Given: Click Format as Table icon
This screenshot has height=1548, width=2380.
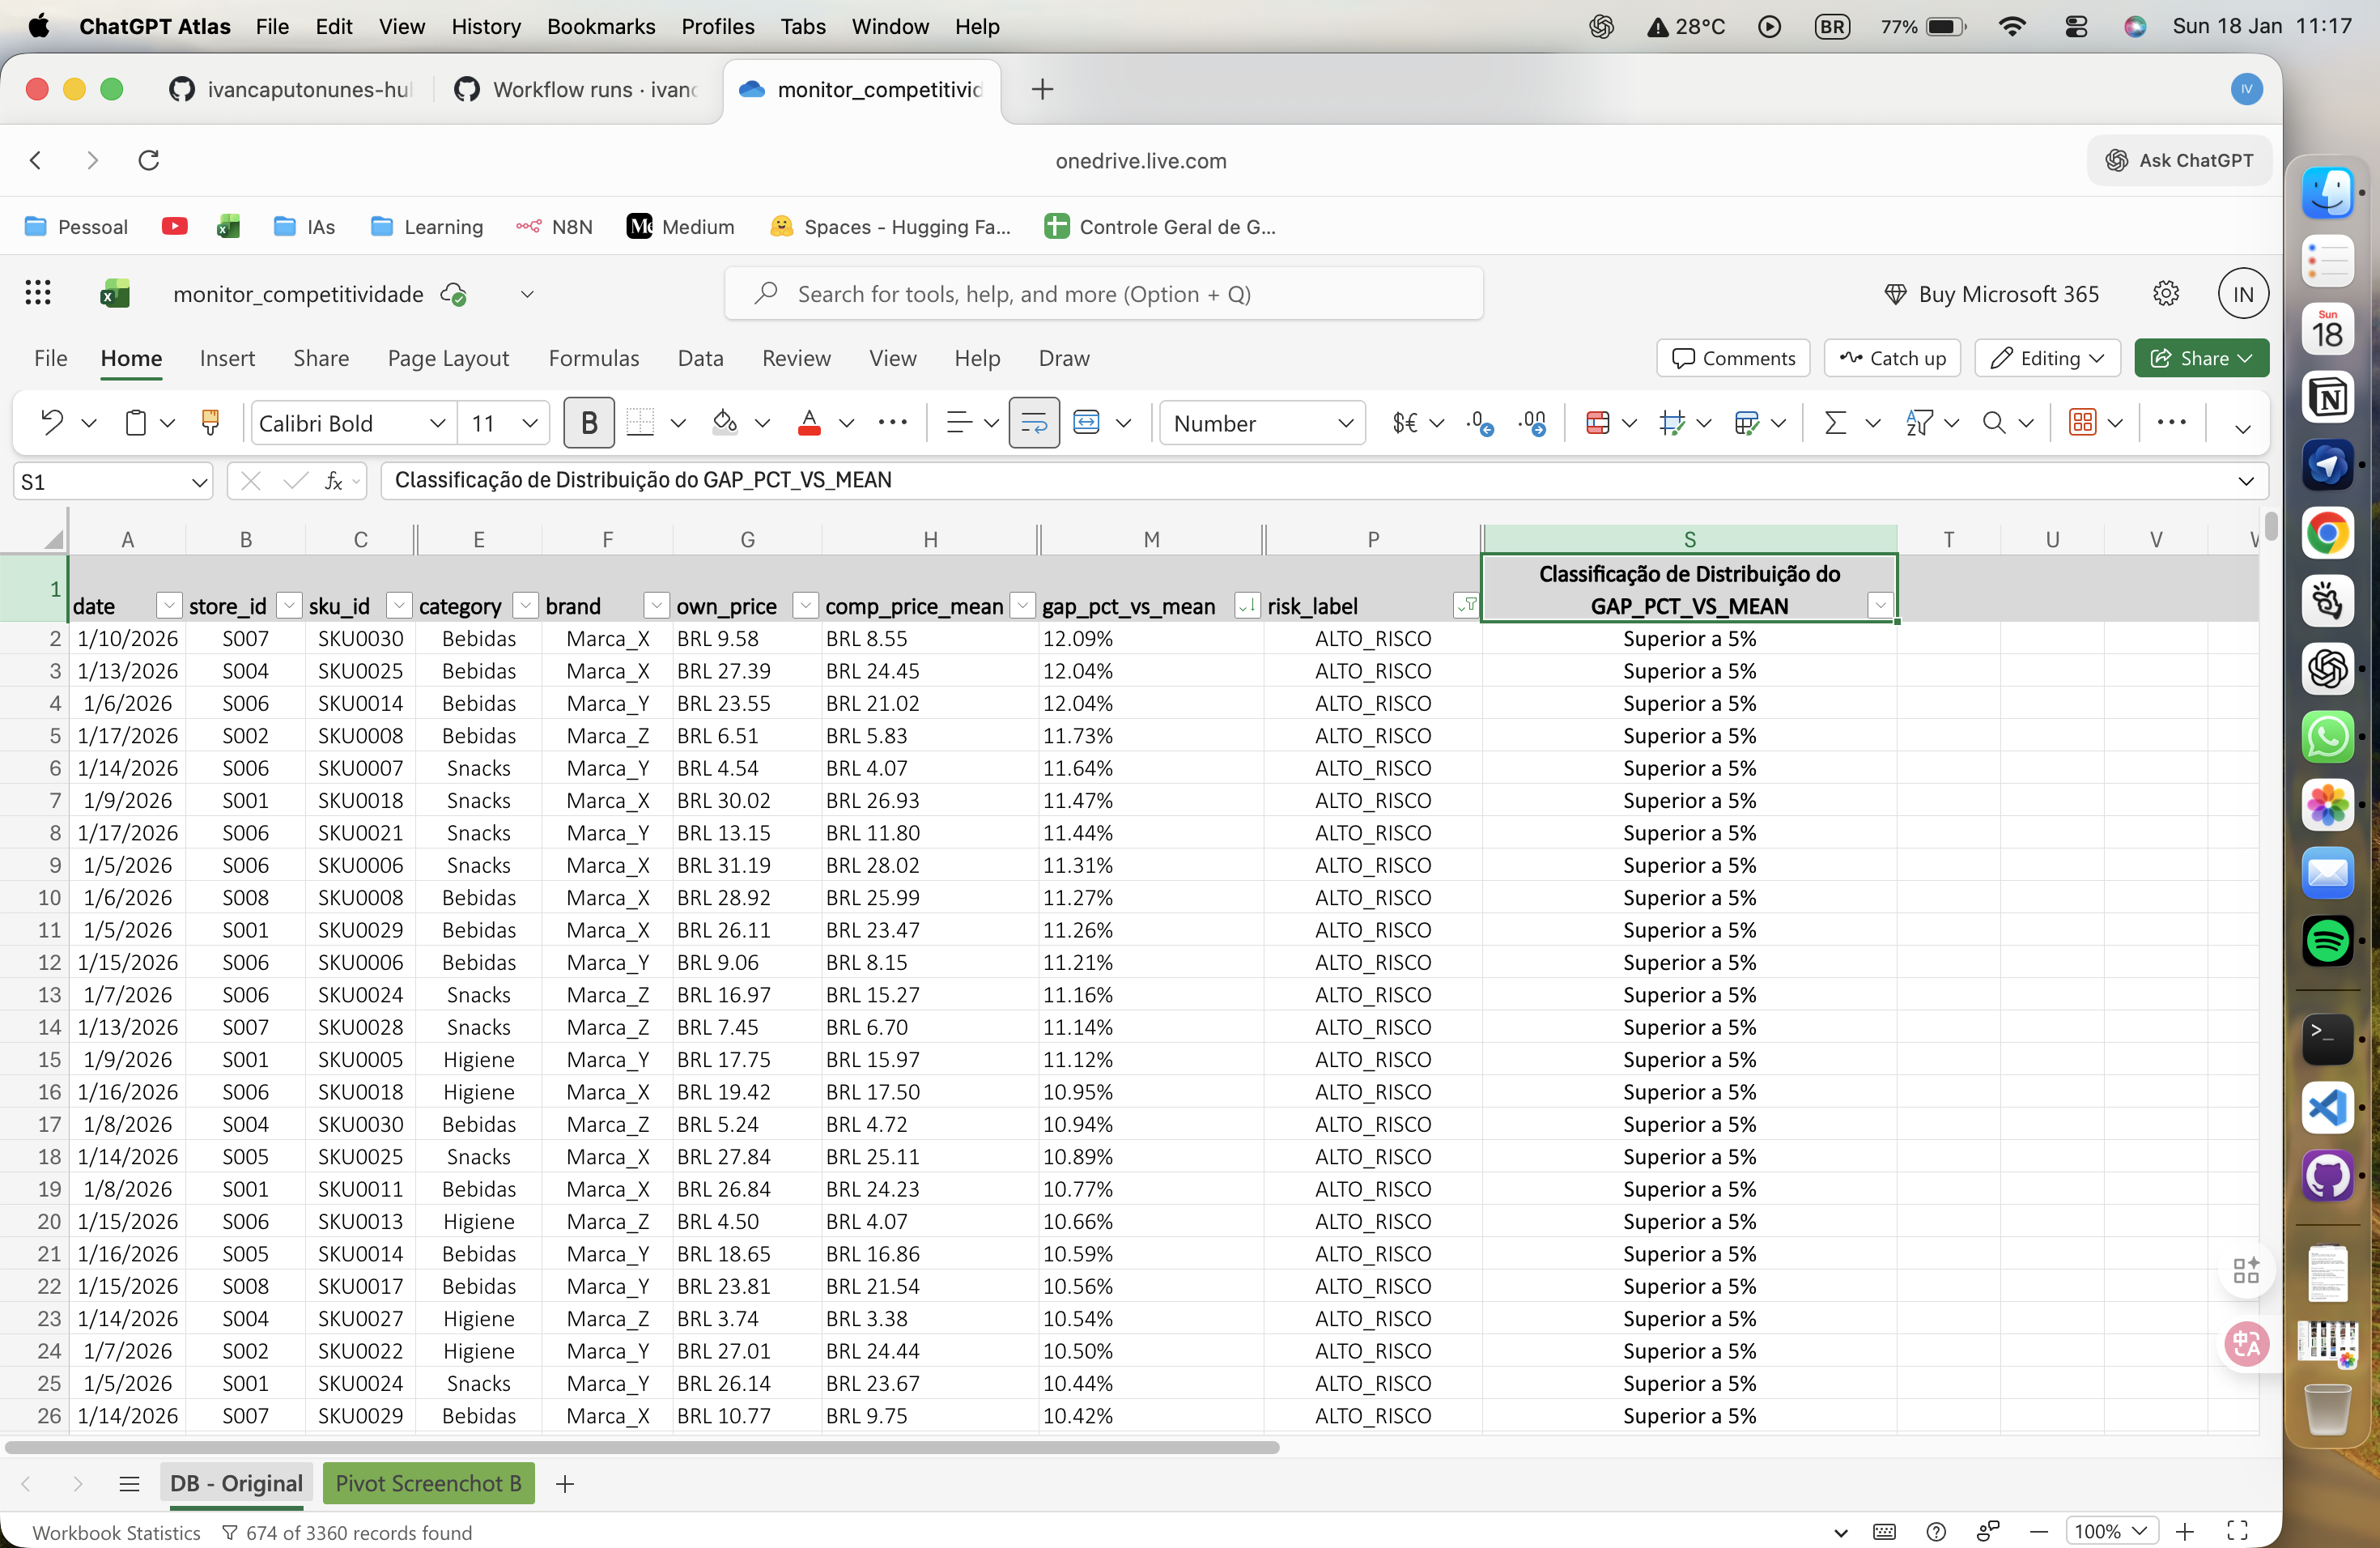Looking at the screenshot, I should 1747,423.
